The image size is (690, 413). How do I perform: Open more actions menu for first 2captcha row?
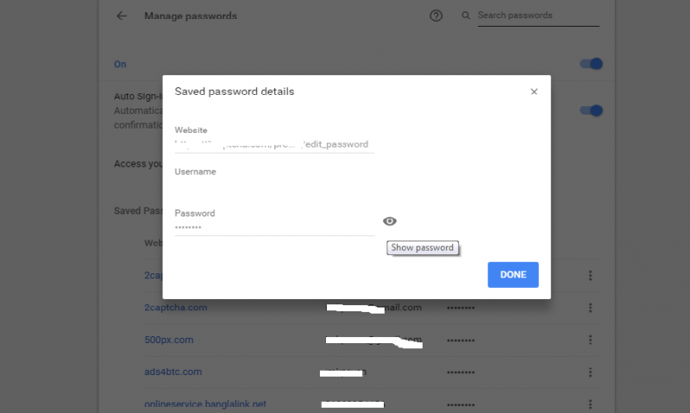click(591, 276)
